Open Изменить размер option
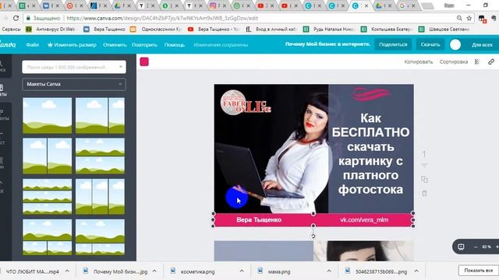Image resolution: width=499 pixels, height=280 pixels. pyautogui.click(x=72, y=45)
